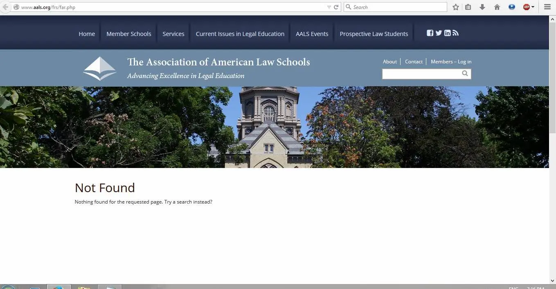Go to AALS Events menu item
Image resolution: width=556 pixels, height=289 pixels.
pyautogui.click(x=312, y=34)
